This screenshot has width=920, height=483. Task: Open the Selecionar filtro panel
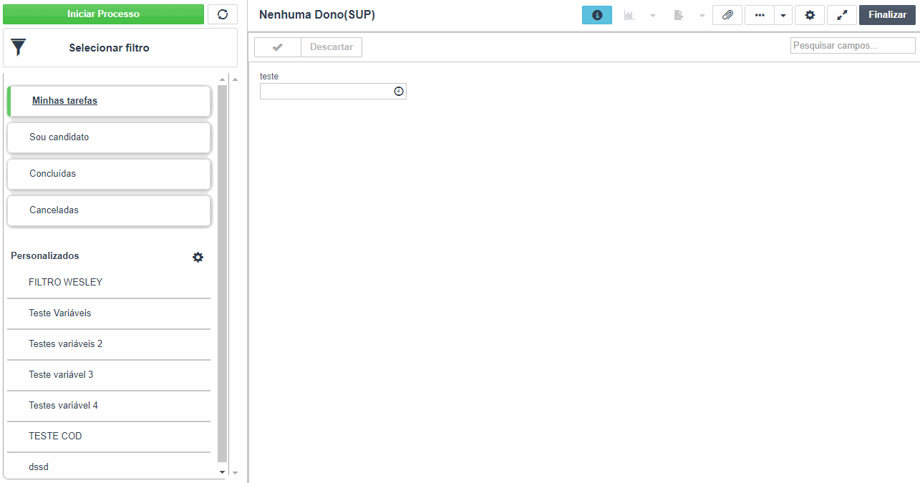[120, 48]
